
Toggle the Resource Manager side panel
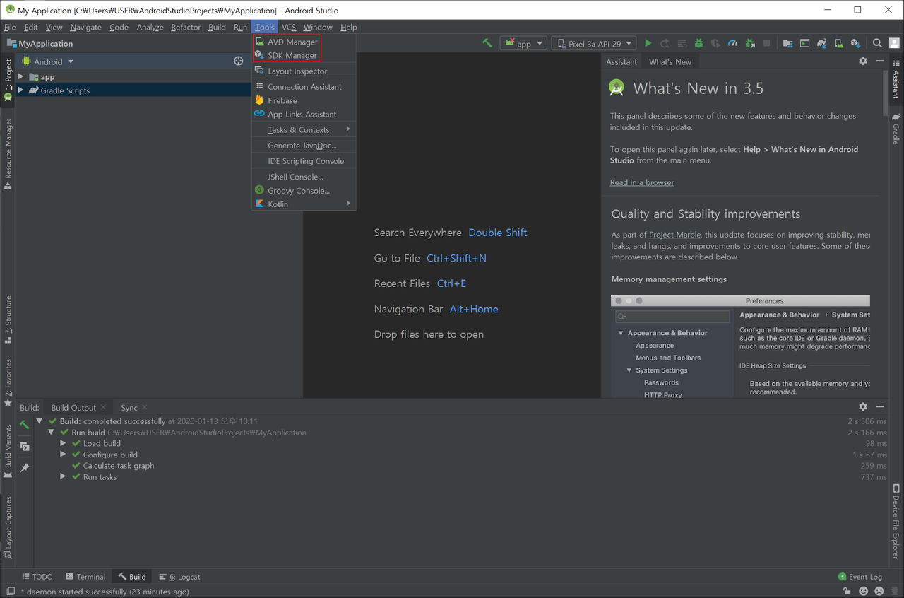coord(8,153)
